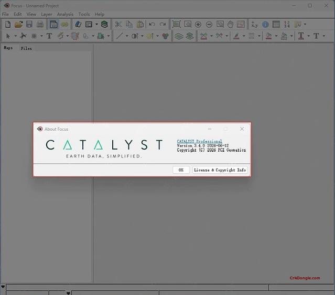Open the Analysis menu
This screenshot has height=295, width=335.
pyautogui.click(x=65, y=14)
